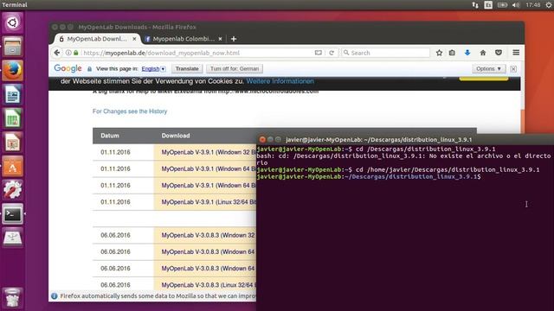Switch to the MyOpenLab Downl... tab
Viewport: 554px width, 311px height.
coord(96,39)
